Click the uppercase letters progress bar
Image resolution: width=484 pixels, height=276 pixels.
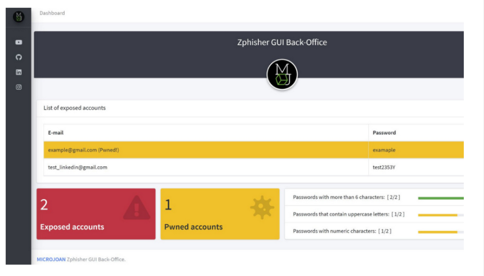pyautogui.click(x=437, y=215)
